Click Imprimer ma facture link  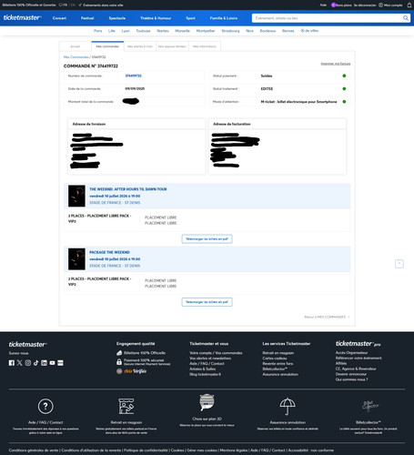click(336, 64)
